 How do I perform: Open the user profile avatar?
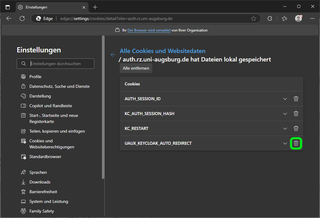click(298, 18)
